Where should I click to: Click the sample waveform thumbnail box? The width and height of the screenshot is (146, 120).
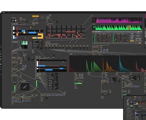click(25, 86)
